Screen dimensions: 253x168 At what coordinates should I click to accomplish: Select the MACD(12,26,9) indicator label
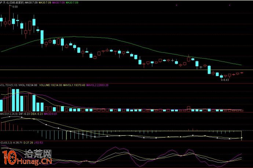(x=8, y=114)
